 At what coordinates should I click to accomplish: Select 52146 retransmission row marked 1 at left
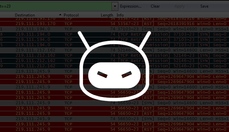point(114,61)
